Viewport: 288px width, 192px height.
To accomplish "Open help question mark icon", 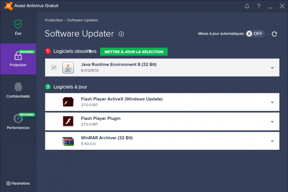I will tap(258, 6).
